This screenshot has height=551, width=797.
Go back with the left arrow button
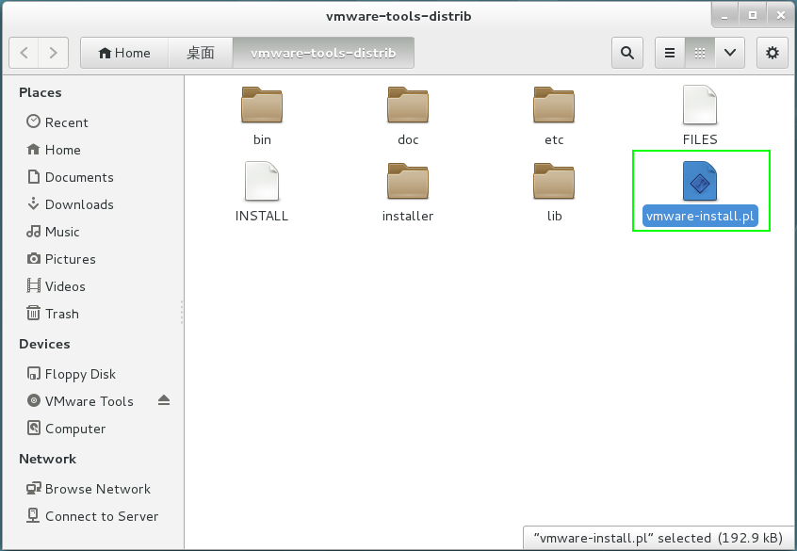click(24, 53)
